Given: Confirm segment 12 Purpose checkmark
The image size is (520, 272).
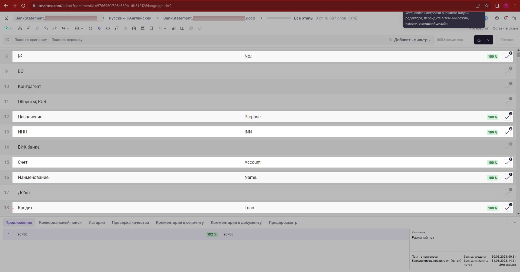Looking at the screenshot, I should pyautogui.click(x=507, y=117).
